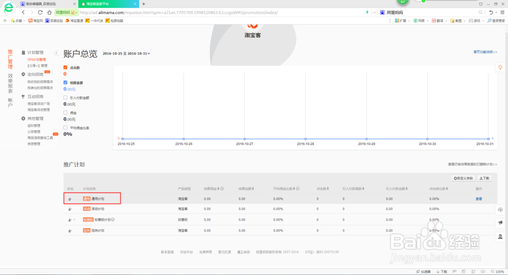Click 2016-10-28 data point on chart
508x275 pixels.
pyautogui.click(x=305, y=139)
